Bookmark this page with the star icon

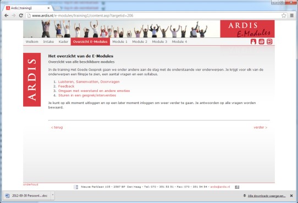coord(284,15)
